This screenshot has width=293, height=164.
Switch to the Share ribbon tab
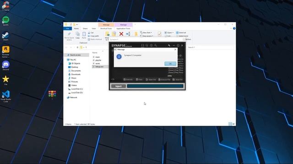[85, 29]
